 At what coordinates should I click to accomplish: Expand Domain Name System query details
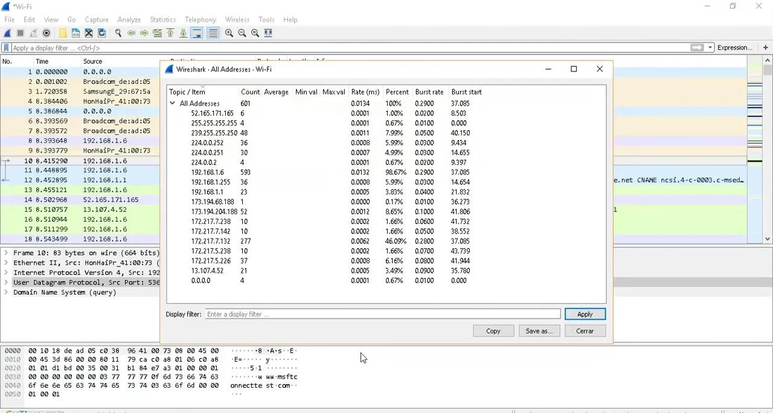tap(6, 292)
